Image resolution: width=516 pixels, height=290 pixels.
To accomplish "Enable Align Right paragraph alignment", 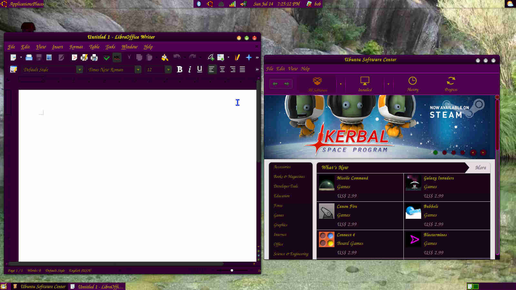I will coord(233,69).
